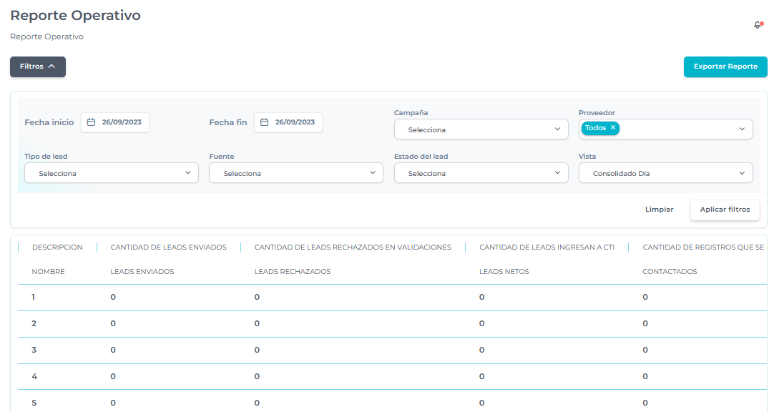779x412 pixels.
Task: Remove the Todos tag from Proveedor
Action: (613, 128)
